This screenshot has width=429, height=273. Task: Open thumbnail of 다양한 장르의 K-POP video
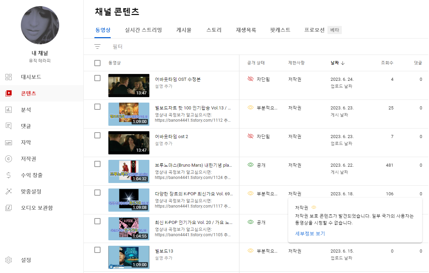pos(129,200)
